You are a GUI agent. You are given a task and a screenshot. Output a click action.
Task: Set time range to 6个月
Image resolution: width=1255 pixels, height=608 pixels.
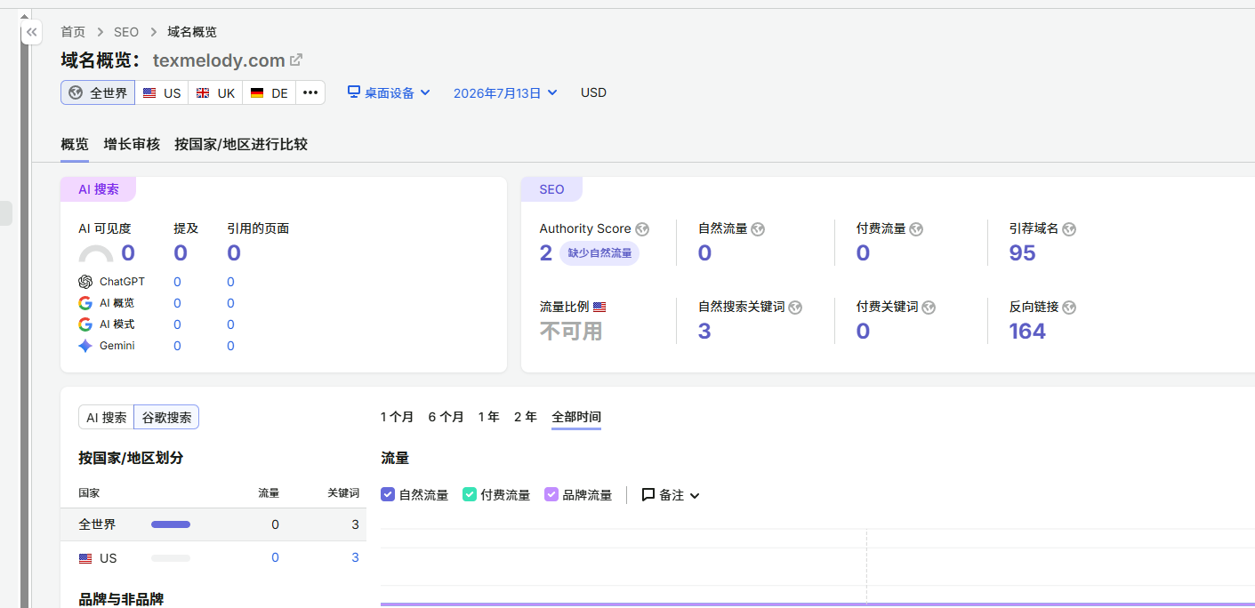coord(446,417)
